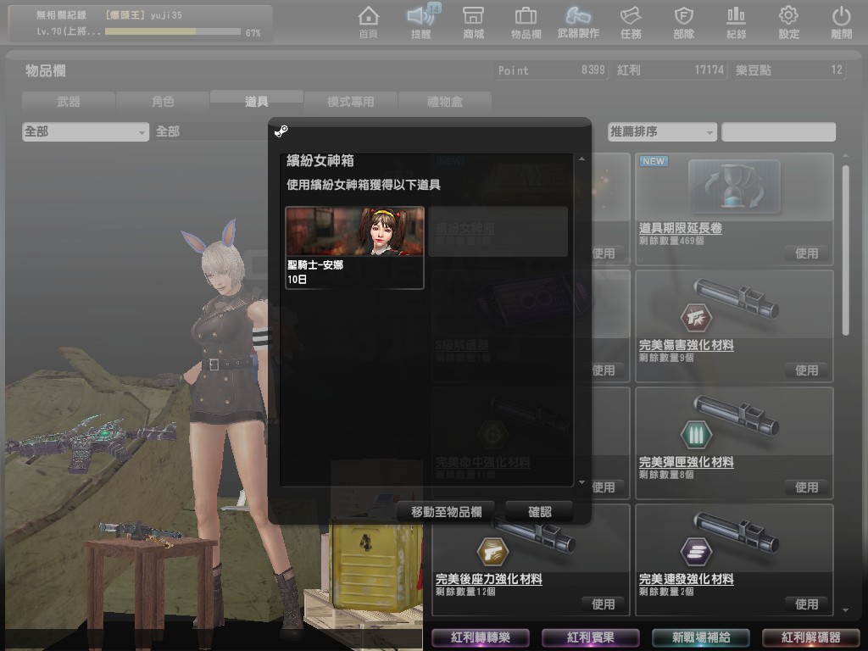Image resolution: width=868 pixels, height=651 pixels.
Task: Open the 商城 shop icon
Action: 473,22
